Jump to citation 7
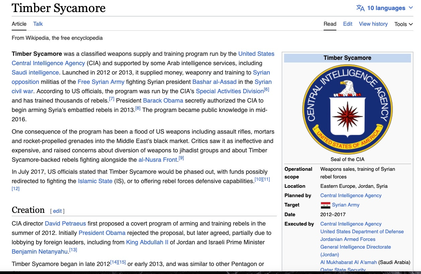Viewport: 421px width, 274px height. [112, 99]
